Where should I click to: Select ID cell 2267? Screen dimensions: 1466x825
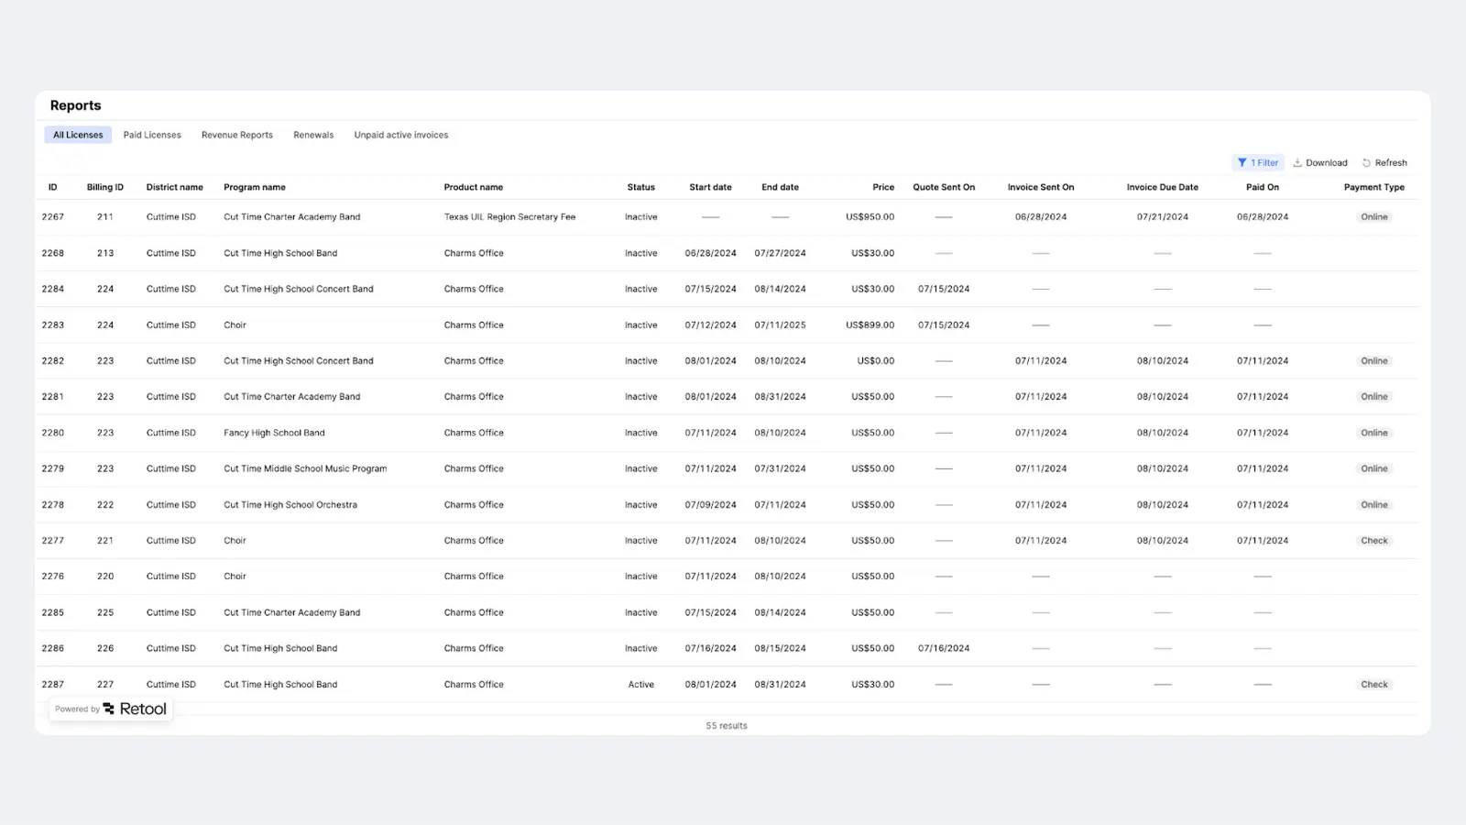pyautogui.click(x=53, y=217)
